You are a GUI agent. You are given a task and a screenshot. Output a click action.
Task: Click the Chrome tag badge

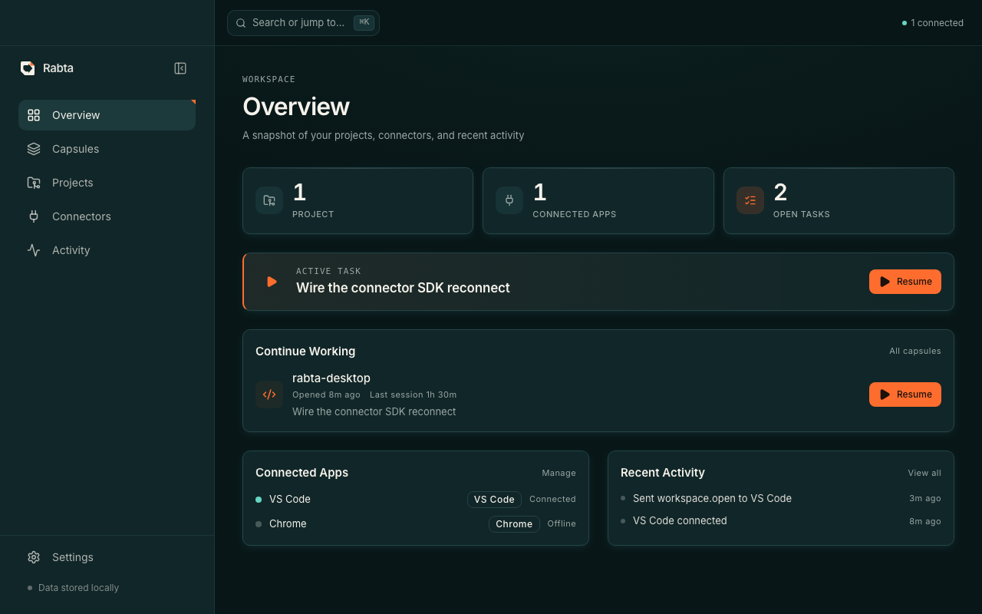click(514, 524)
